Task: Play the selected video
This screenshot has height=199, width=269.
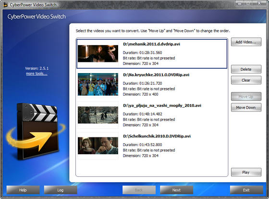Action: click(x=246, y=172)
